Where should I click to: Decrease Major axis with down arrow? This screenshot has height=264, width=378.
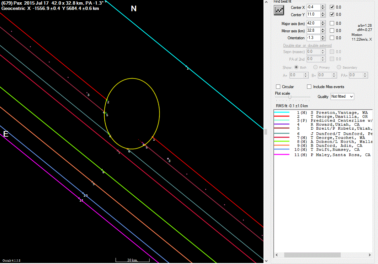coord(323,25)
